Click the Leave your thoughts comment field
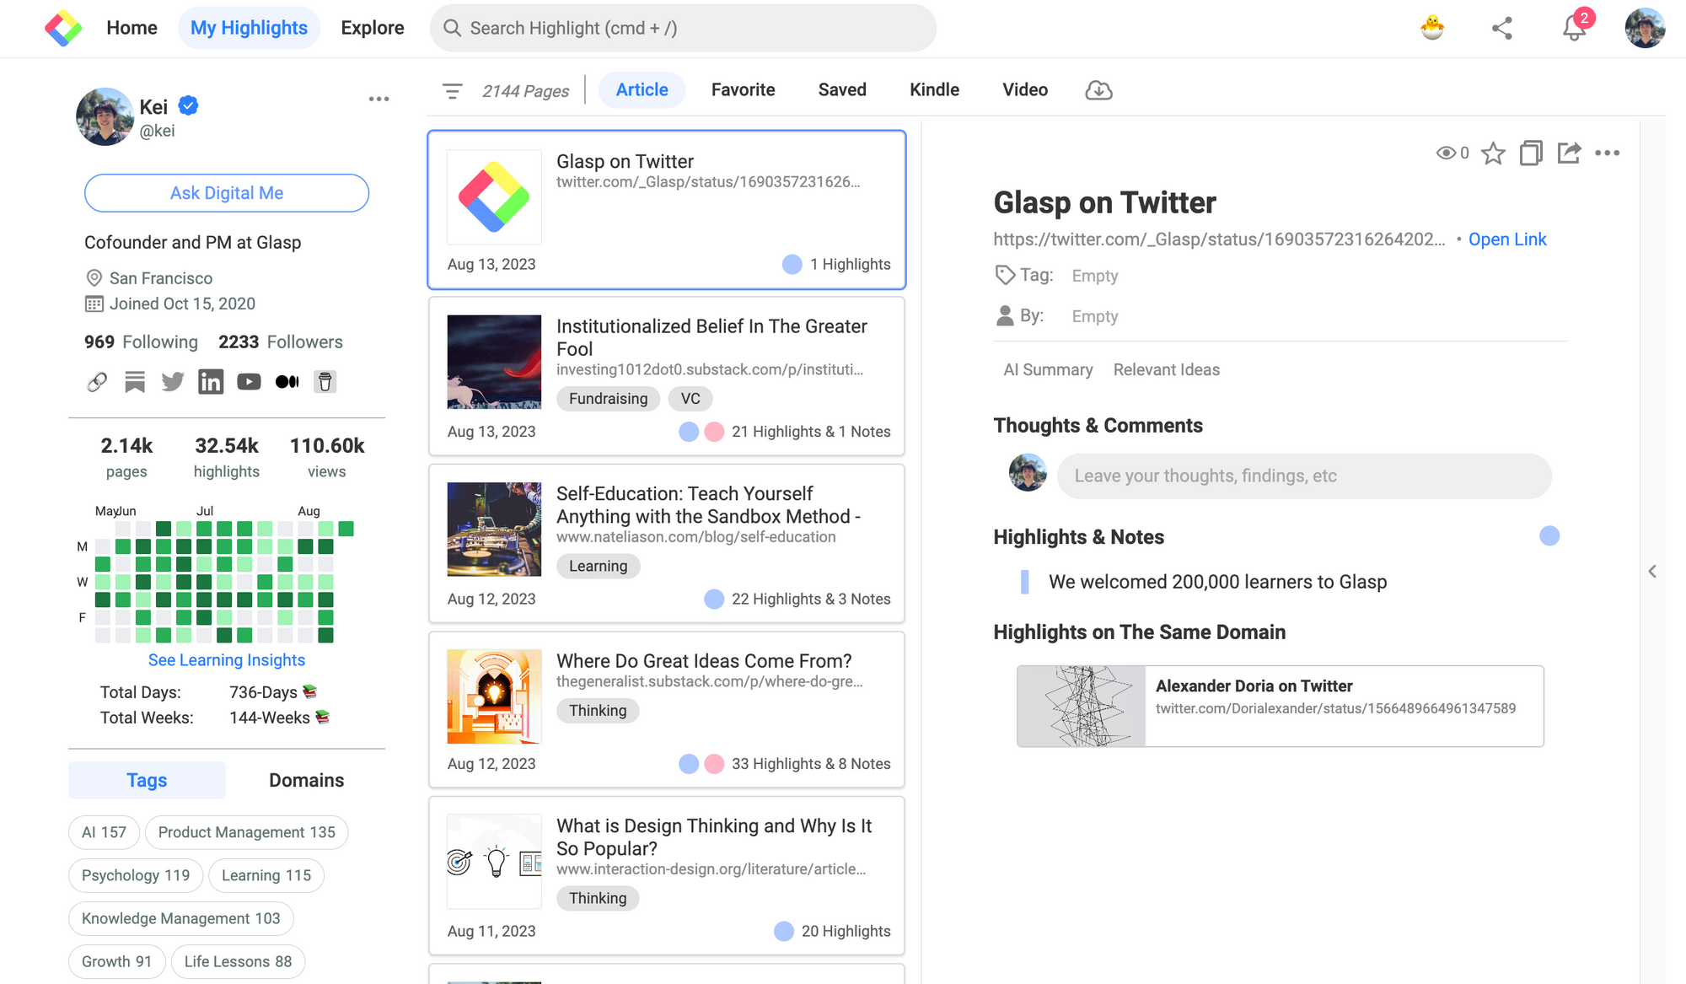This screenshot has width=1686, height=984. pyautogui.click(x=1304, y=476)
